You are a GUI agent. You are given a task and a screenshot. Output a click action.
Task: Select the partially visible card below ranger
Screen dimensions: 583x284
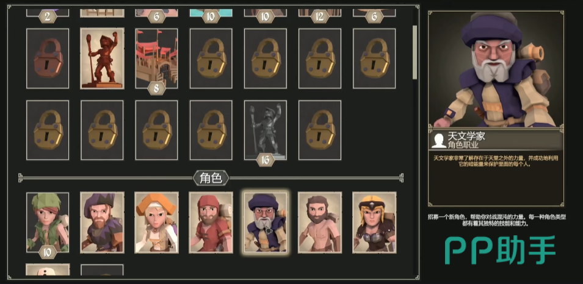tap(48, 270)
